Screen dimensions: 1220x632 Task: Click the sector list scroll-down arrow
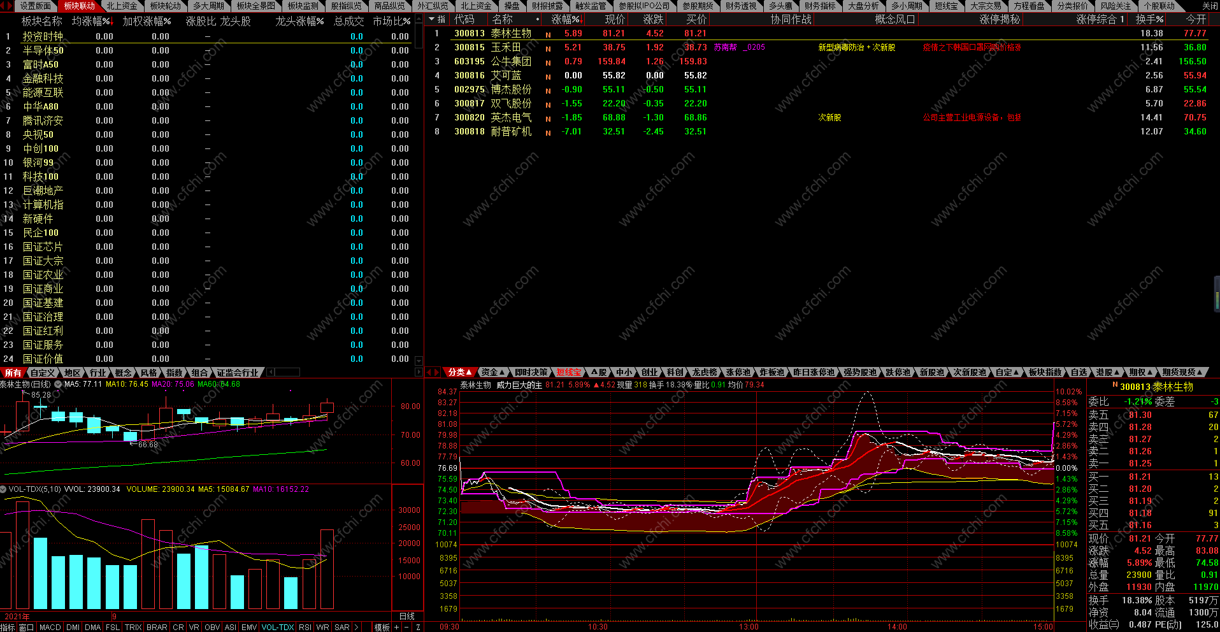tap(419, 361)
